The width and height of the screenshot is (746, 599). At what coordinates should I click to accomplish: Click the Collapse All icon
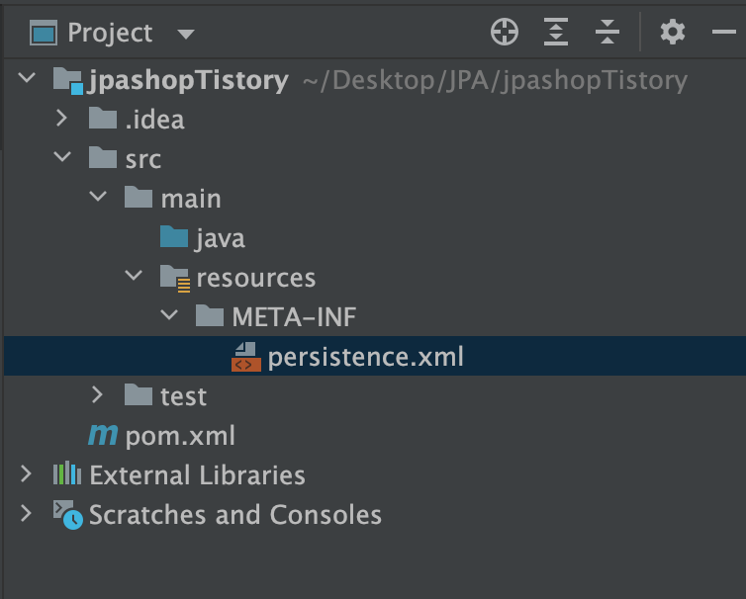(607, 33)
